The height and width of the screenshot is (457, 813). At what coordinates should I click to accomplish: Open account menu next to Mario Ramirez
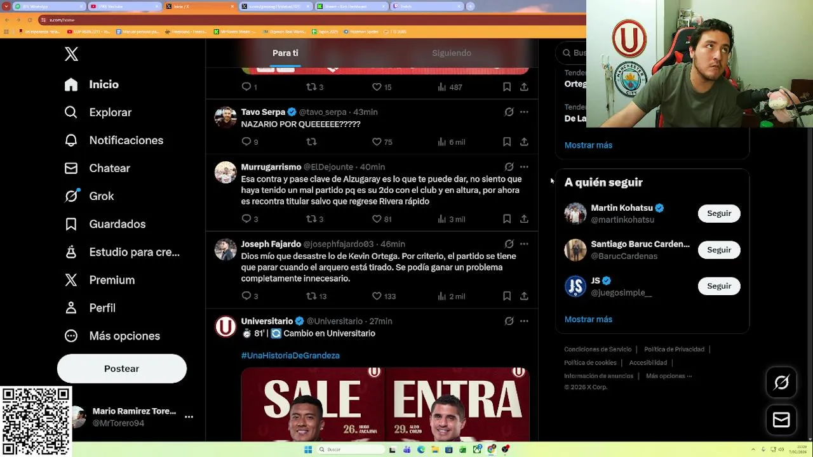pos(189,417)
